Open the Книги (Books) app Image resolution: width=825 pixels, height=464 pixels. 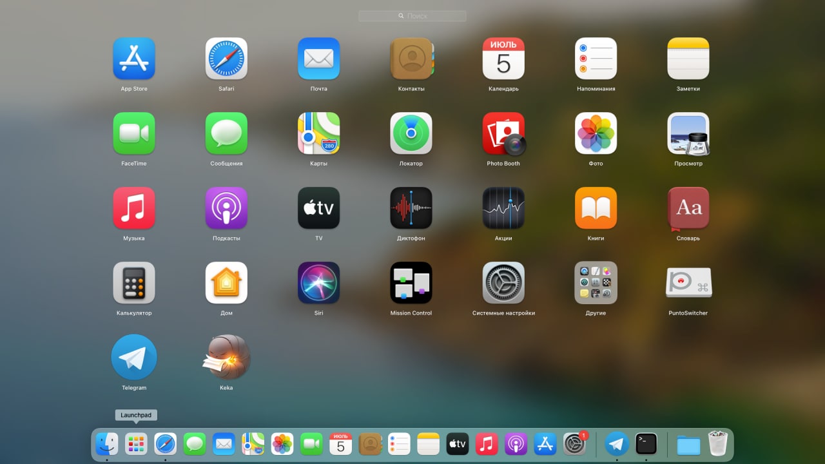596,208
